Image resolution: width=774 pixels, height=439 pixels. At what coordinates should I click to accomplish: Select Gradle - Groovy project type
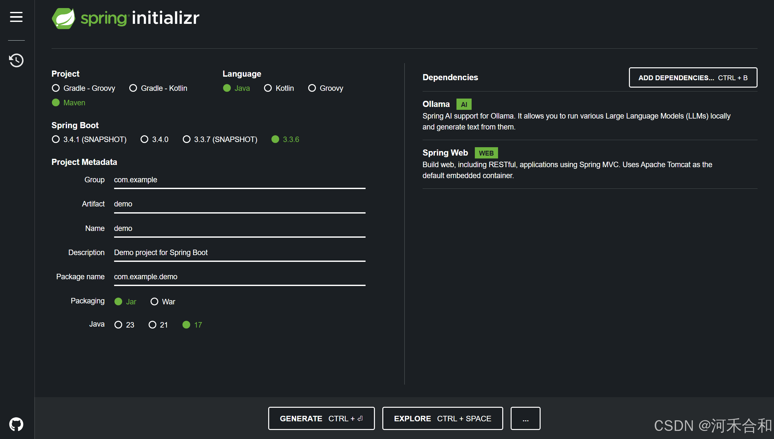[56, 88]
